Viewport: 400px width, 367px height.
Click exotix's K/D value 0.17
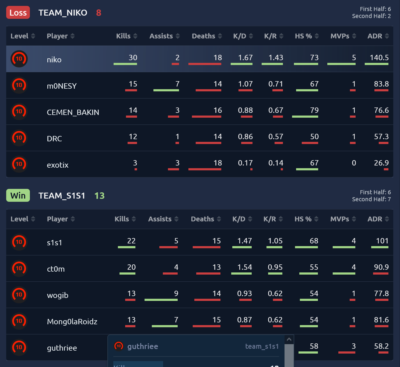pos(245,163)
